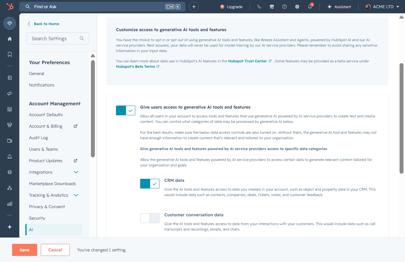Open Bookmarks icon in left rail
This screenshot has width=405, height=262.
click(x=10, y=54)
